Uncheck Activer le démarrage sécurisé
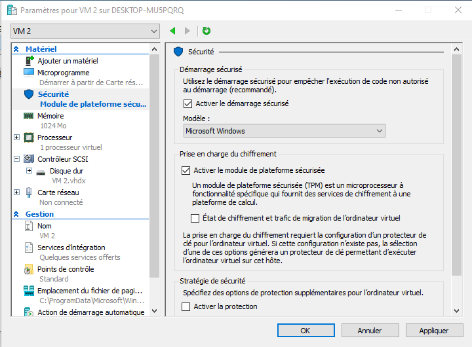Viewport: 472px width, 347px height. 188,103
